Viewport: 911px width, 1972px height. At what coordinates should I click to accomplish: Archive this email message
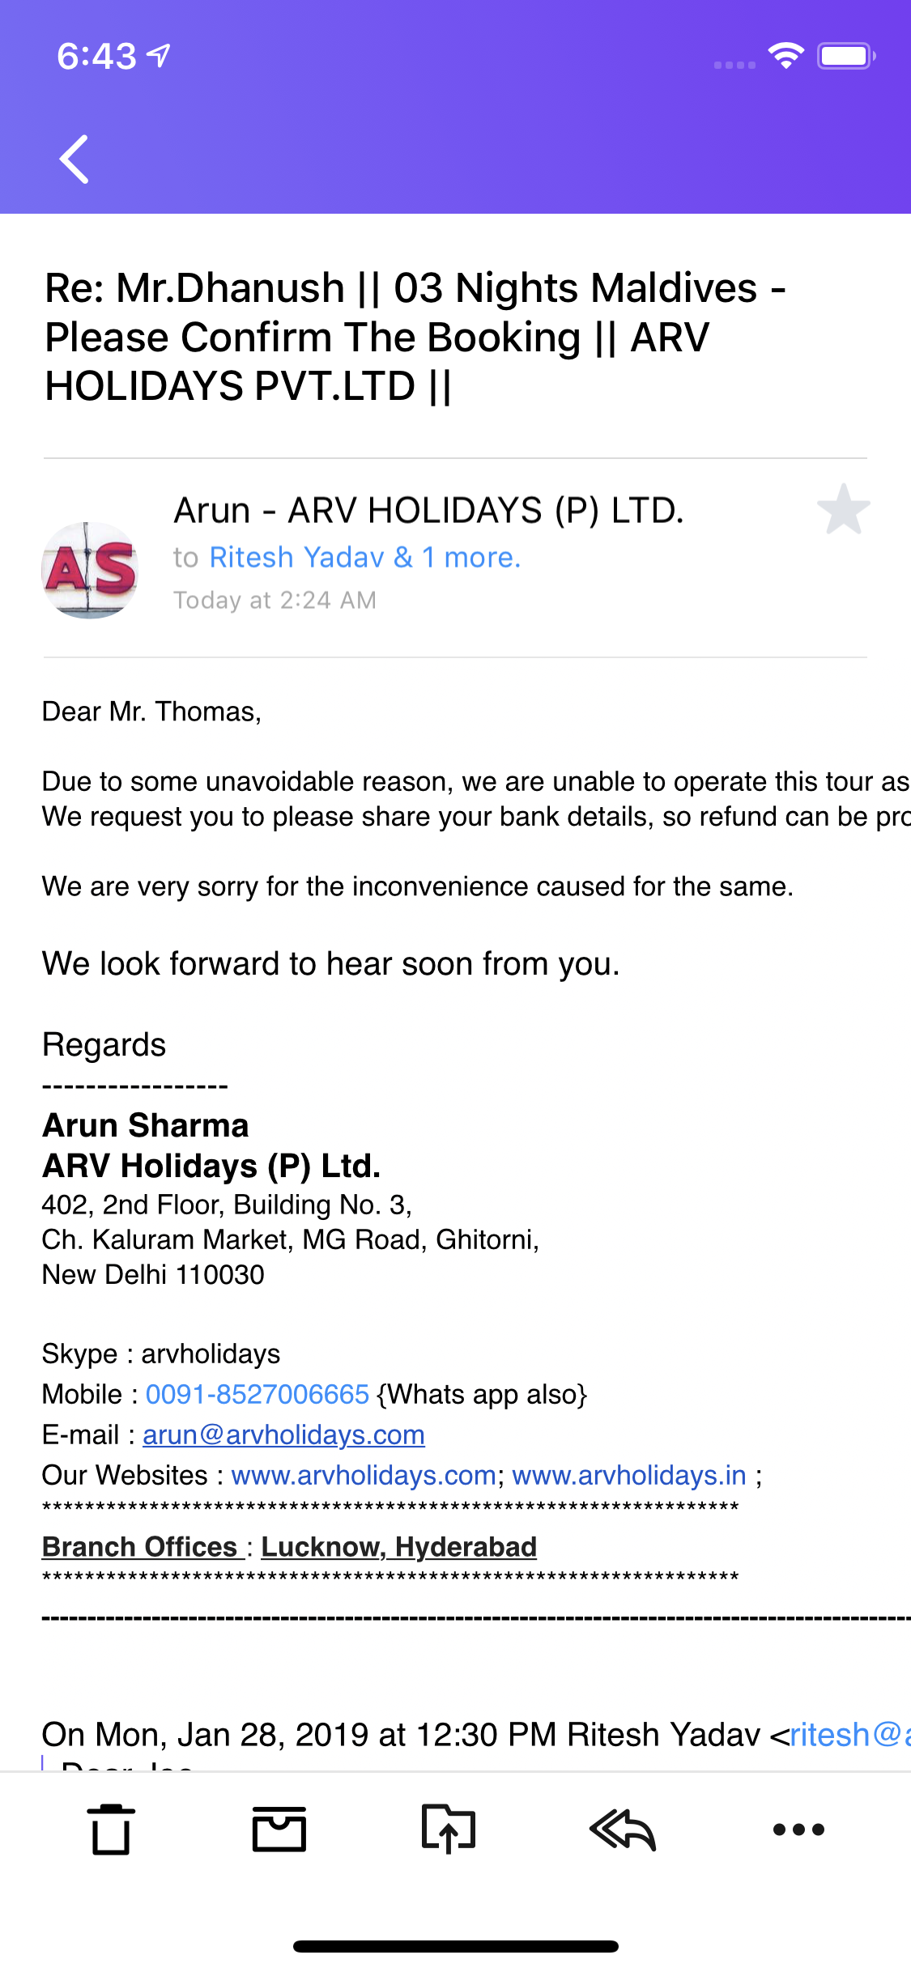click(279, 1830)
